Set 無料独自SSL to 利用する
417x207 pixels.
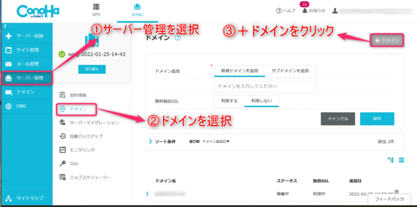click(x=229, y=101)
